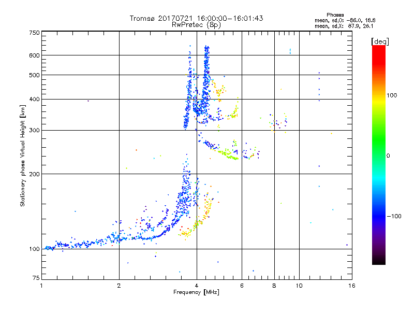Click the plot title 'Tromsø 20170721 16:00:00-16:01:43'

tap(196, 18)
